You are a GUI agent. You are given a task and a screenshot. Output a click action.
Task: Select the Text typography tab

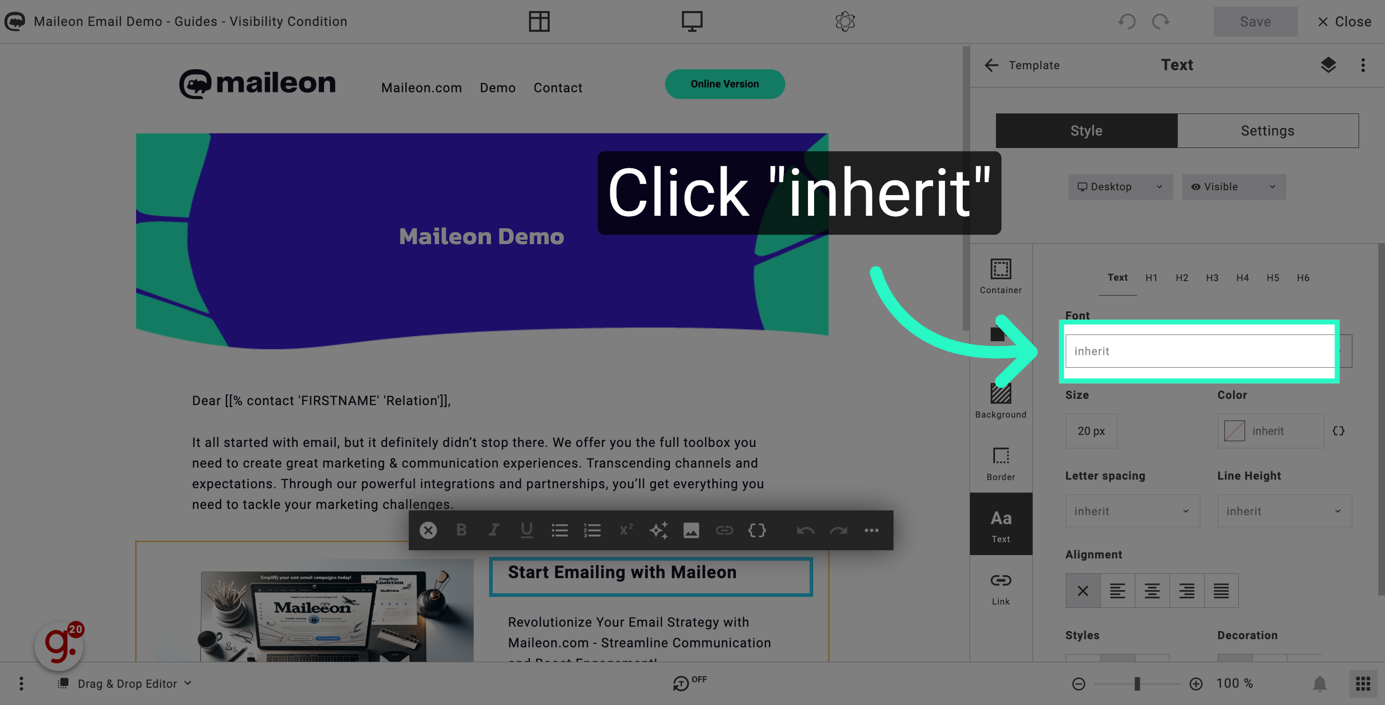[x=1117, y=278]
